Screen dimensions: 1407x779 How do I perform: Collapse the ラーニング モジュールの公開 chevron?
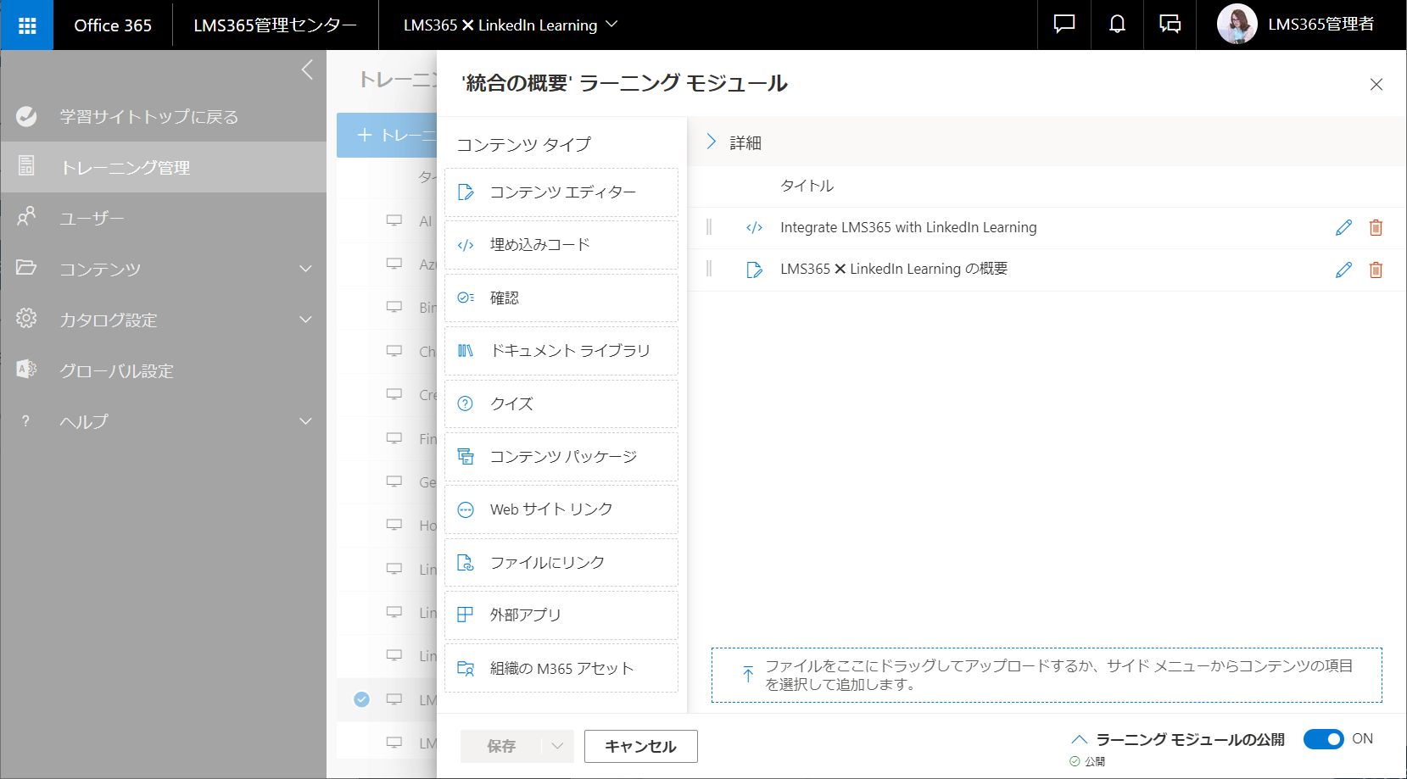point(1079,739)
